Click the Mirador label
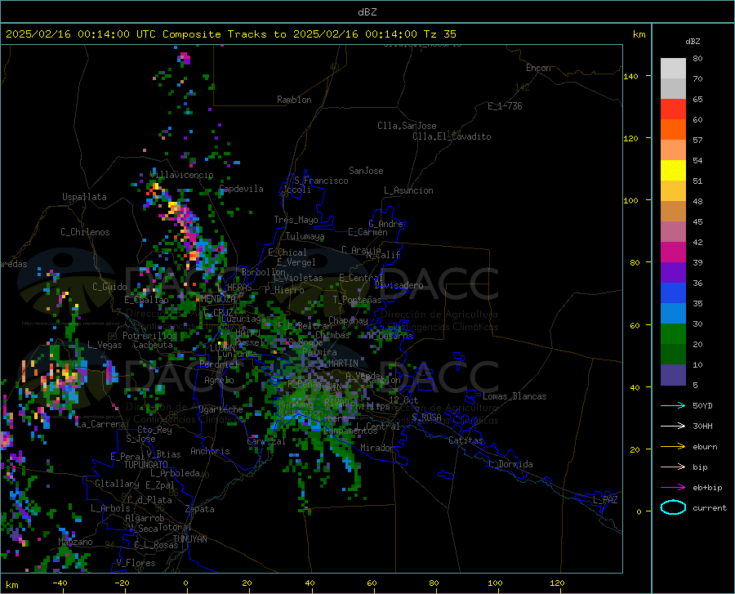This screenshot has width=735, height=594. pos(376,448)
